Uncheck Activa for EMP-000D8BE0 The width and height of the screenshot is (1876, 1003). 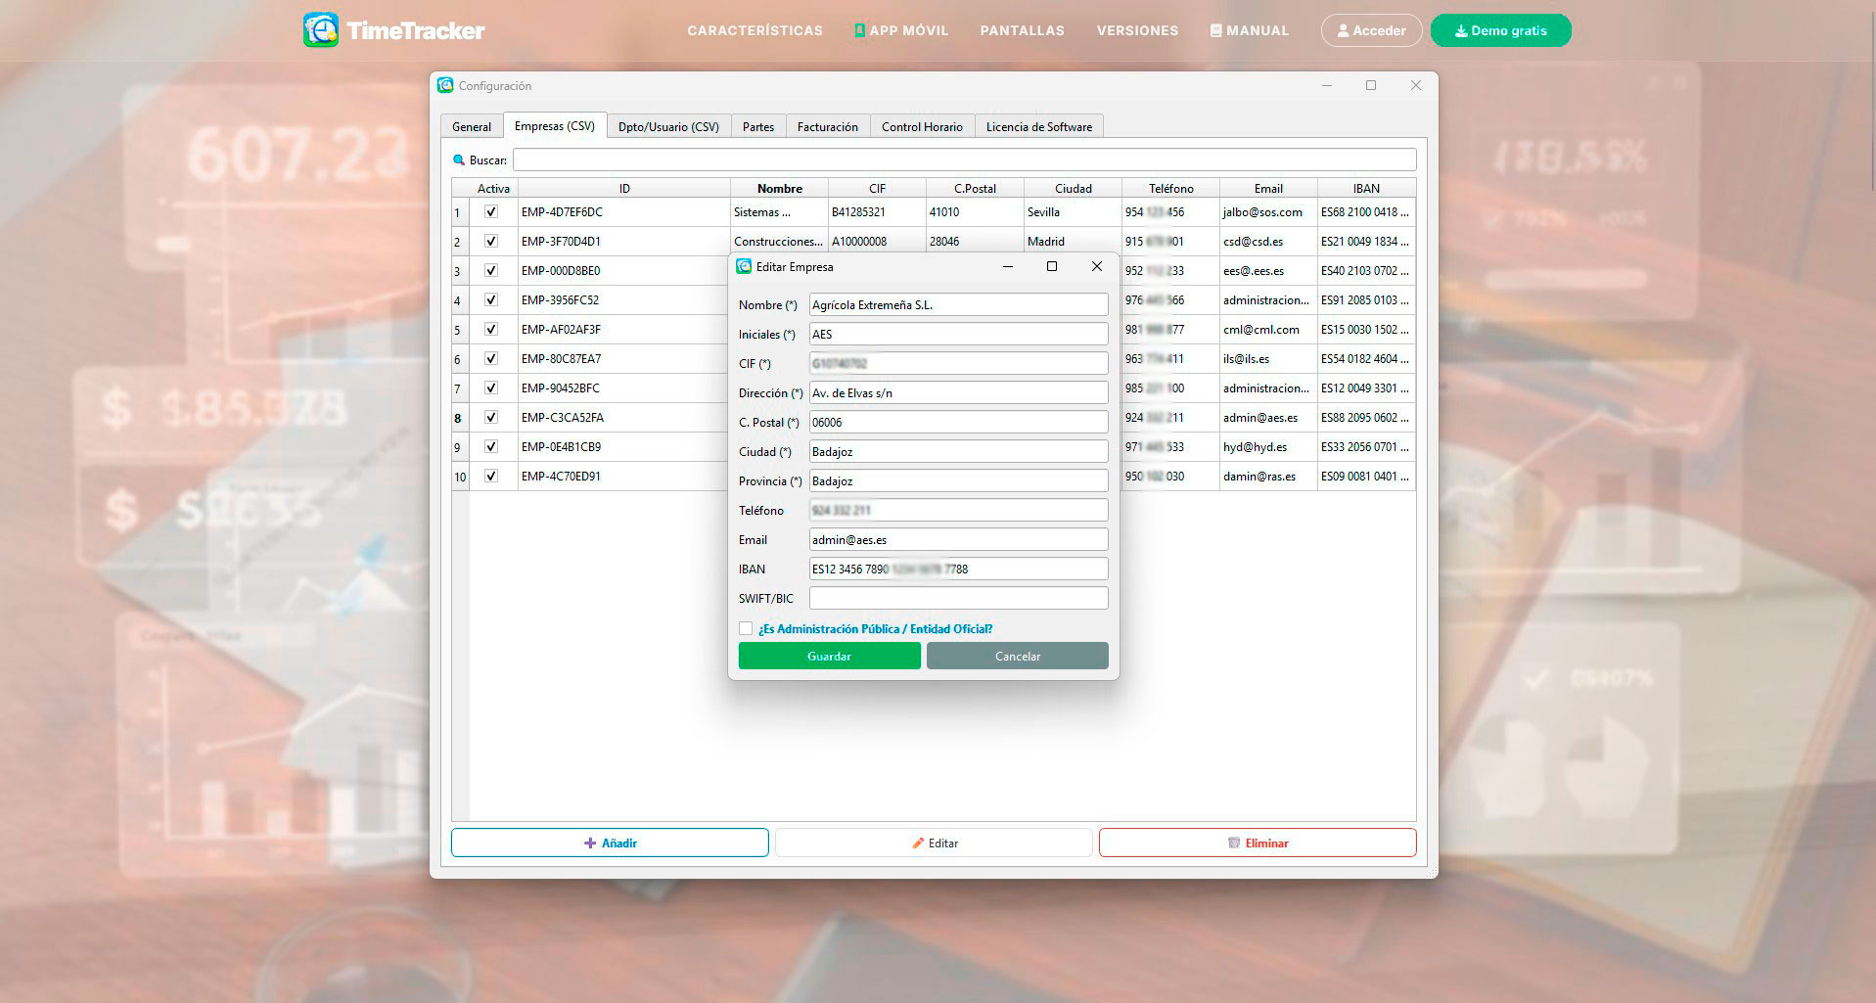[x=491, y=270]
